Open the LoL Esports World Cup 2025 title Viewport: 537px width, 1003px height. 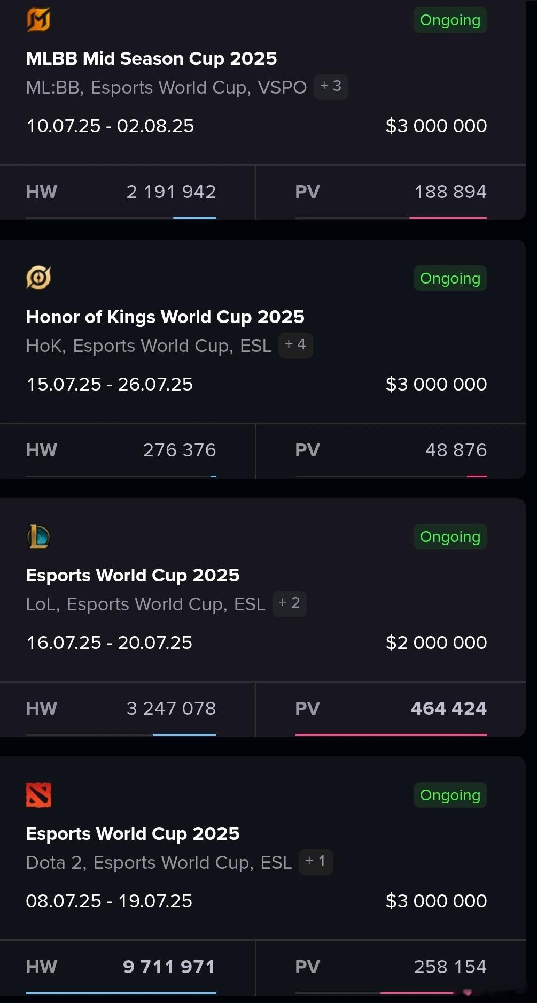(x=133, y=575)
